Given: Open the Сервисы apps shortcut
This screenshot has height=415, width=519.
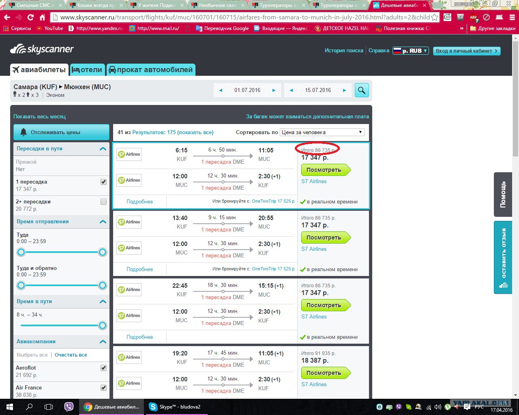Looking at the screenshot, I should point(17,28).
